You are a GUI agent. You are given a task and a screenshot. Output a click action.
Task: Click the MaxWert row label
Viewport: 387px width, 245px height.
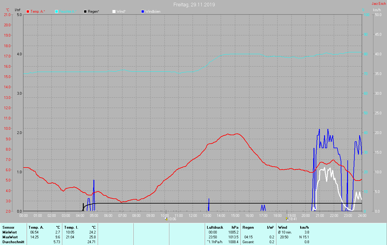pos(10,237)
